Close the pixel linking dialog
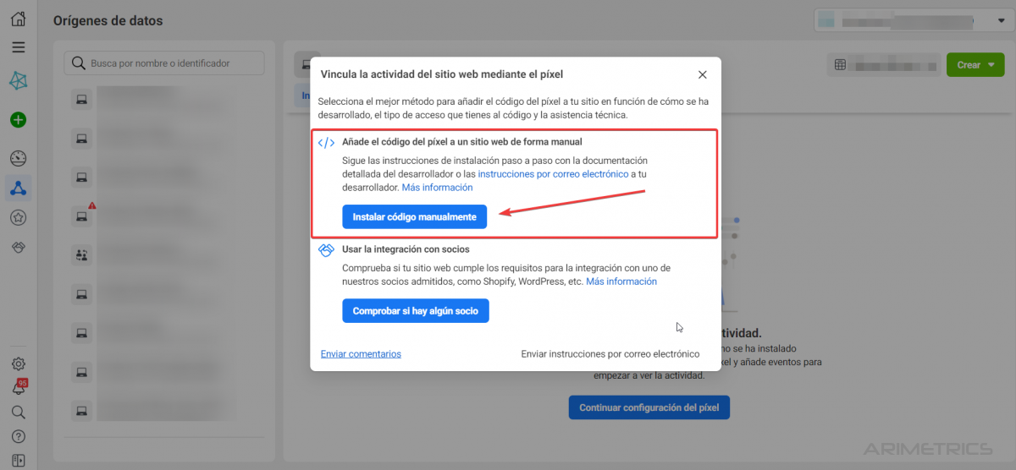 (702, 75)
